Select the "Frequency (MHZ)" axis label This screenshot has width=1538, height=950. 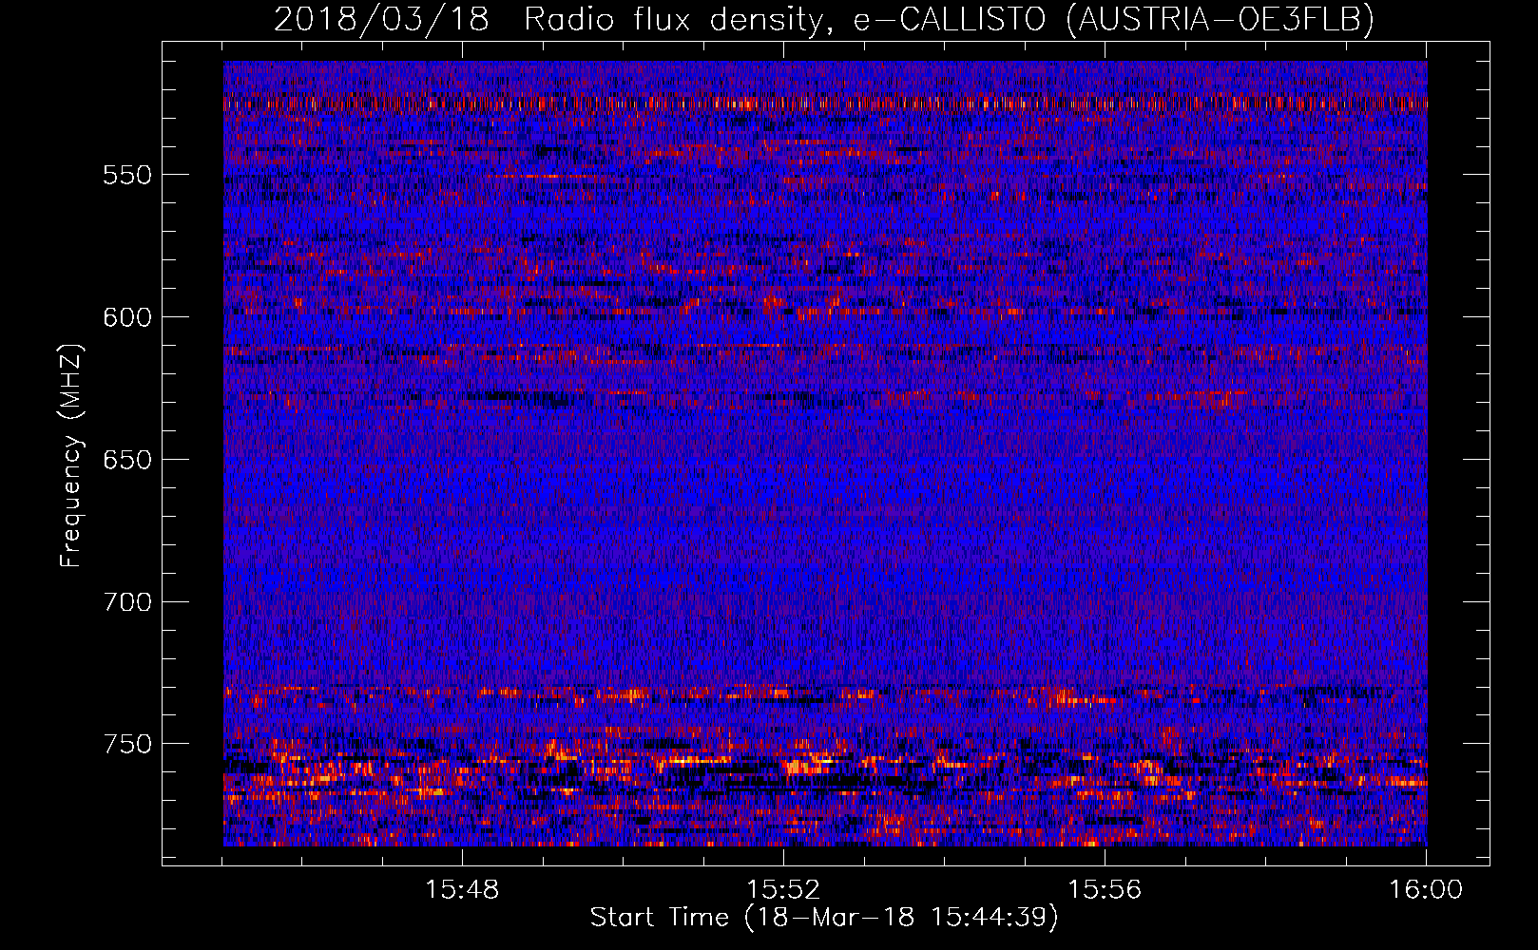coord(71,455)
